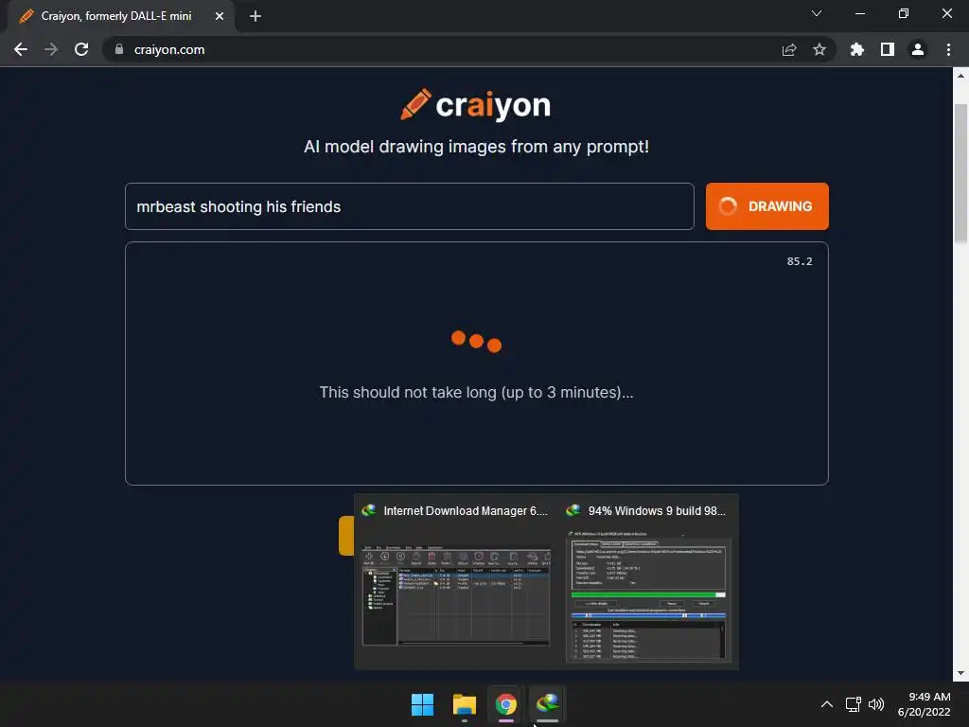Screen dimensions: 969x727
Task: Close the Craiyon browser tab
Action: (220, 16)
